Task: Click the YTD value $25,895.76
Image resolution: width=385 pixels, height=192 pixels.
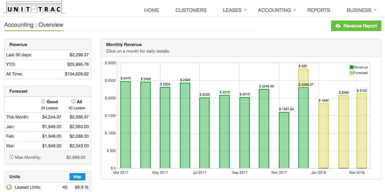Action: [78, 65]
